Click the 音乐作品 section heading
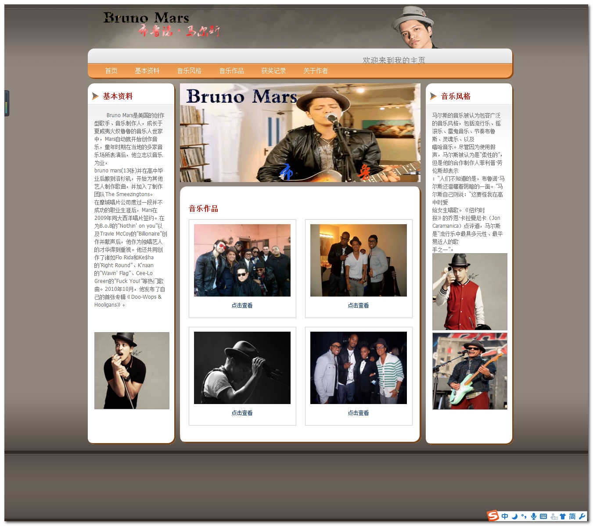This screenshot has height=526, width=593. tap(203, 208)
